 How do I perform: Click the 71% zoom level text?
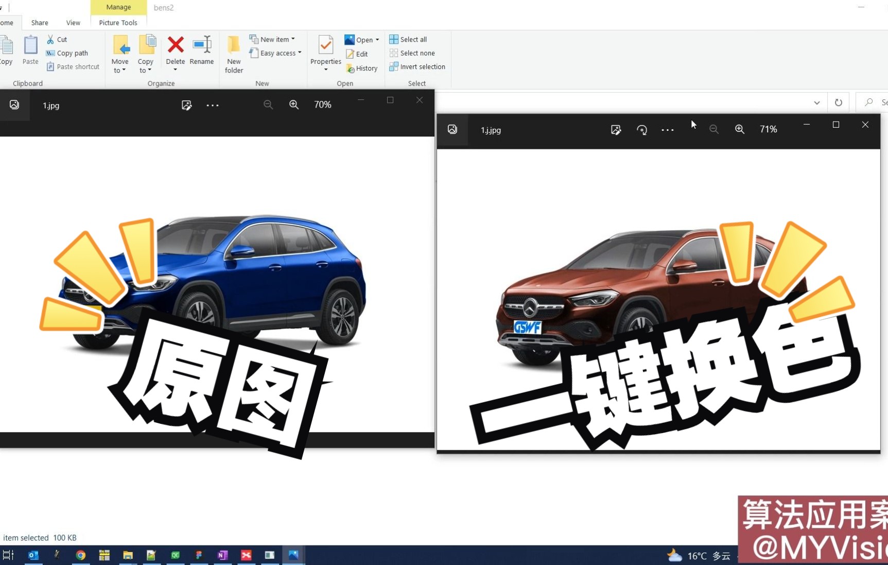pos(769,129)
